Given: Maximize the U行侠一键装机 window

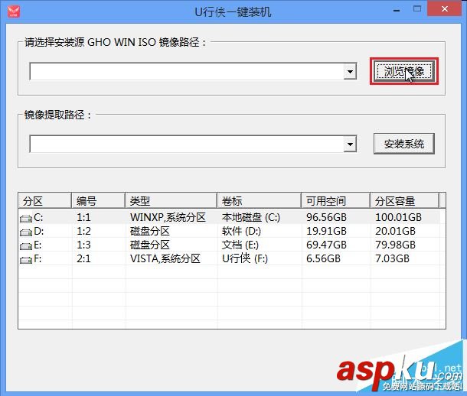Looking at the screenshot, I should (417, 8).
